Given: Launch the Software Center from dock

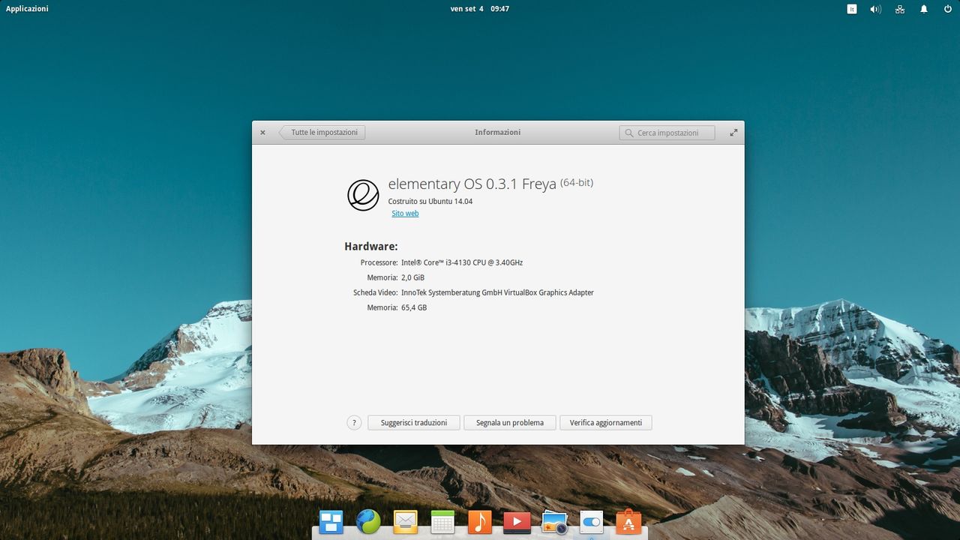Looking at the screenshot, I should (628, 521).
